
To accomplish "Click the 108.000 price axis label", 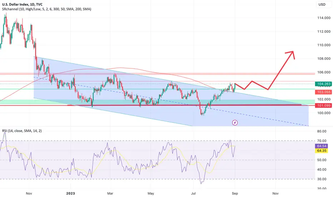I will pos(324,59).
